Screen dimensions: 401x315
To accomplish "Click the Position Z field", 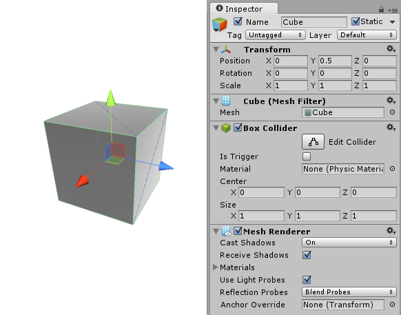I will click(380, 61).
